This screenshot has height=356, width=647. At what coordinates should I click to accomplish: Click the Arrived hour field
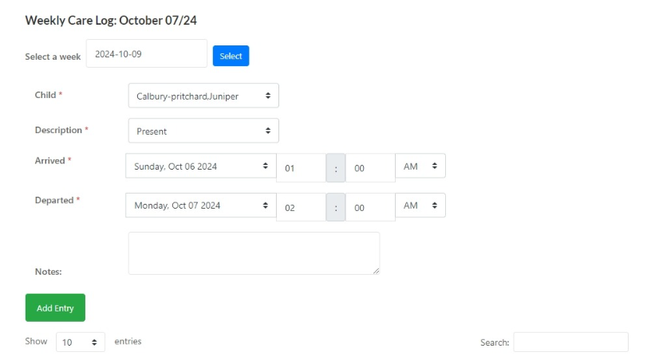coord(301,168)
